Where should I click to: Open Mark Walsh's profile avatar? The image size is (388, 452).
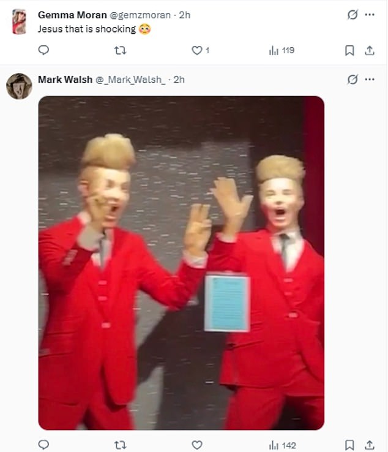(x=19, y=86)
